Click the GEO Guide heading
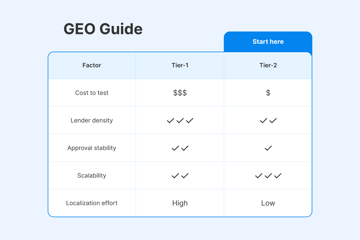This screenshot has width=360, height=240. tap(103, 29)
